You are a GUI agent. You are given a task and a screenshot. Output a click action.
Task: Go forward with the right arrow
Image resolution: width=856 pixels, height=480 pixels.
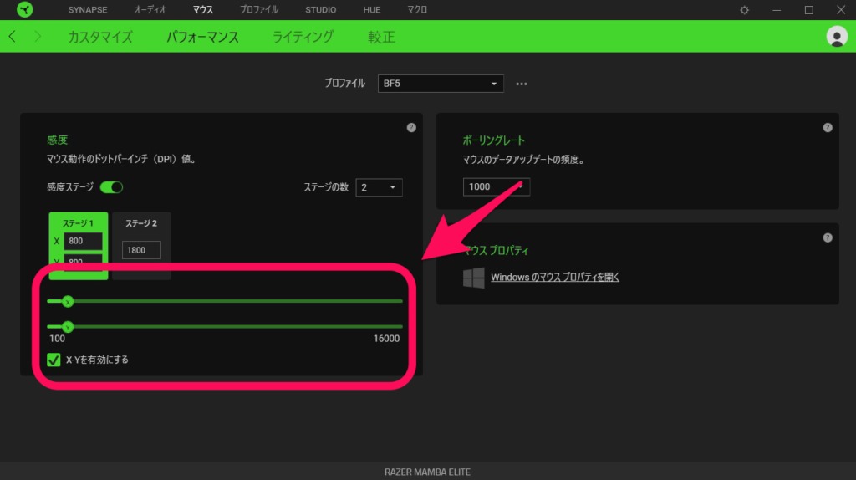pyautogui.click(x=37, y=37)
